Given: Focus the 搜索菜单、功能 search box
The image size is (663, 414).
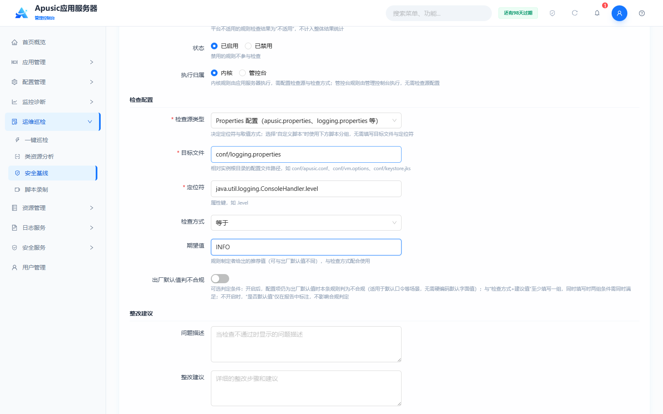Looking at the screenshot, I should 439,13.
